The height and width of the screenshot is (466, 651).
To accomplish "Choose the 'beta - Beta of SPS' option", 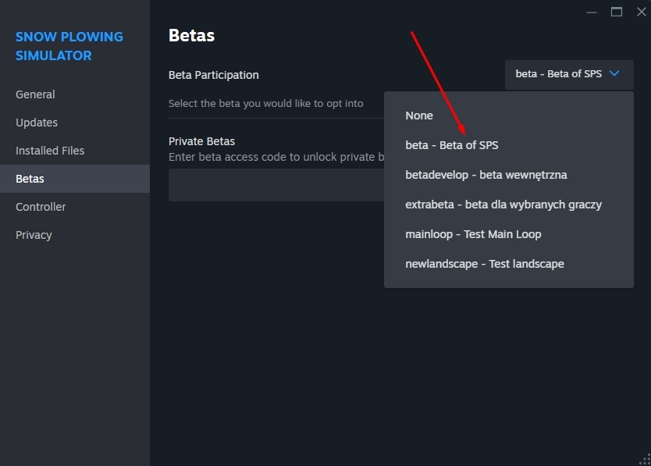I will [x=452, y=145].
